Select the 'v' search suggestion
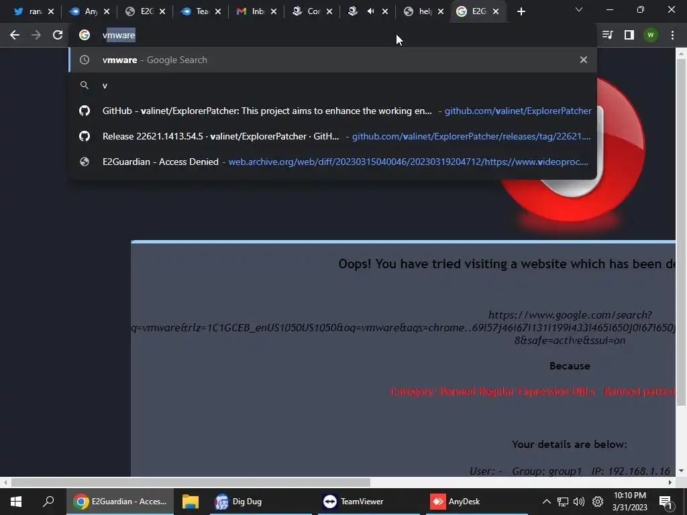The height and width of the screenshot is (515, 687). click(x=333, y=85)
